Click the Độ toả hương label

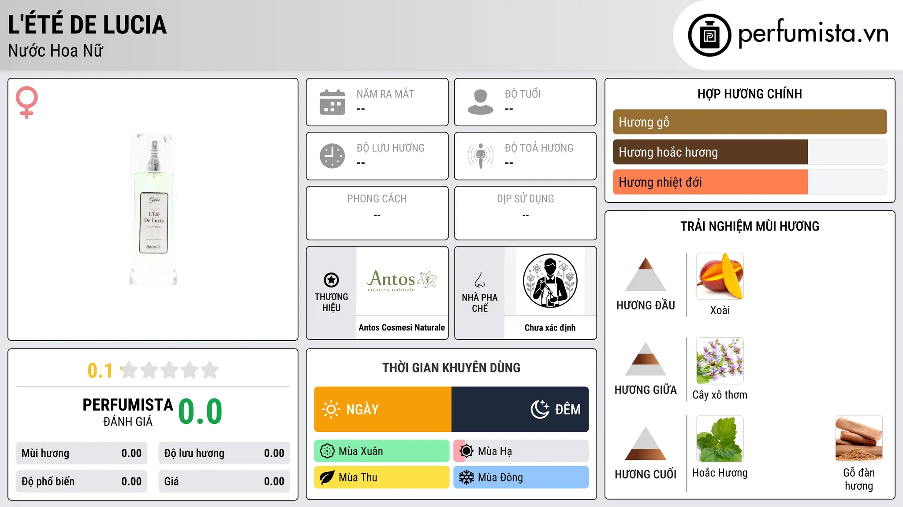tap(539, 148)
